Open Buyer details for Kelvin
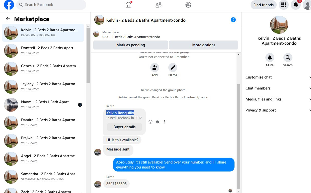The width and height of the screenshot is (311, 193). [124, 127]
